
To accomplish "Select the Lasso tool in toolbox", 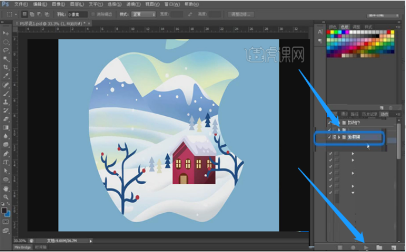I will pyautogui.click(x=6, y=50).
